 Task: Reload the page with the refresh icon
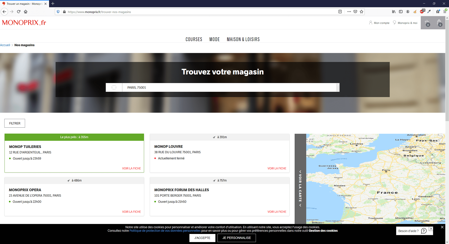click(x=19, y=12)
